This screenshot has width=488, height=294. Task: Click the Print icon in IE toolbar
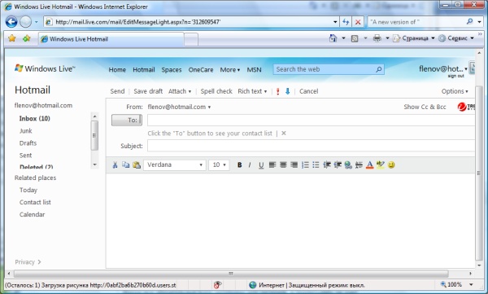point(377,38)
